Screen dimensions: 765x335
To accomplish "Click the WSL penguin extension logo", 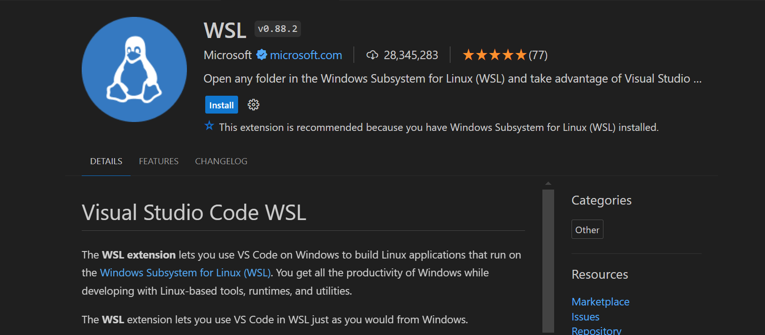I will tap(134, 69).
